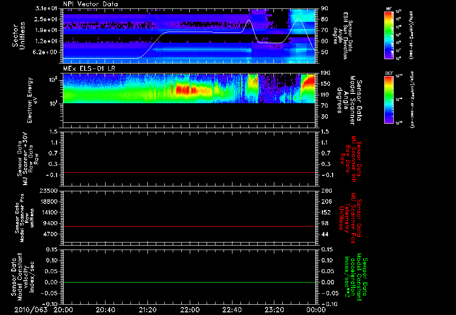Click the 90 degree sun elevation tick
This screenshot has height=315, width=456.
pyautogui.click(x=325, y=8)
